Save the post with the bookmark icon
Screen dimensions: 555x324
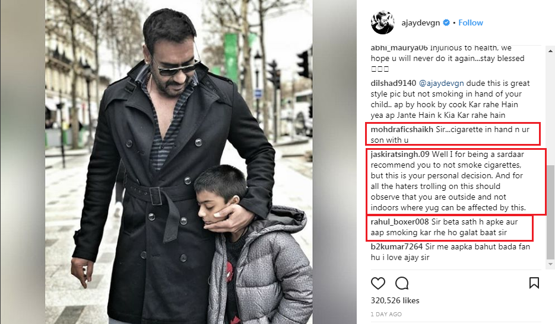tap(534, 283)
